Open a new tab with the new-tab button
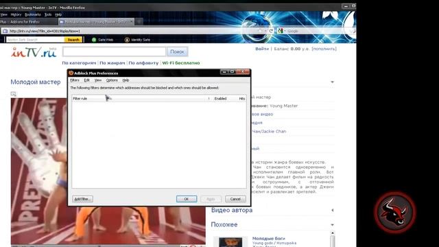 (x=139, y=21)
